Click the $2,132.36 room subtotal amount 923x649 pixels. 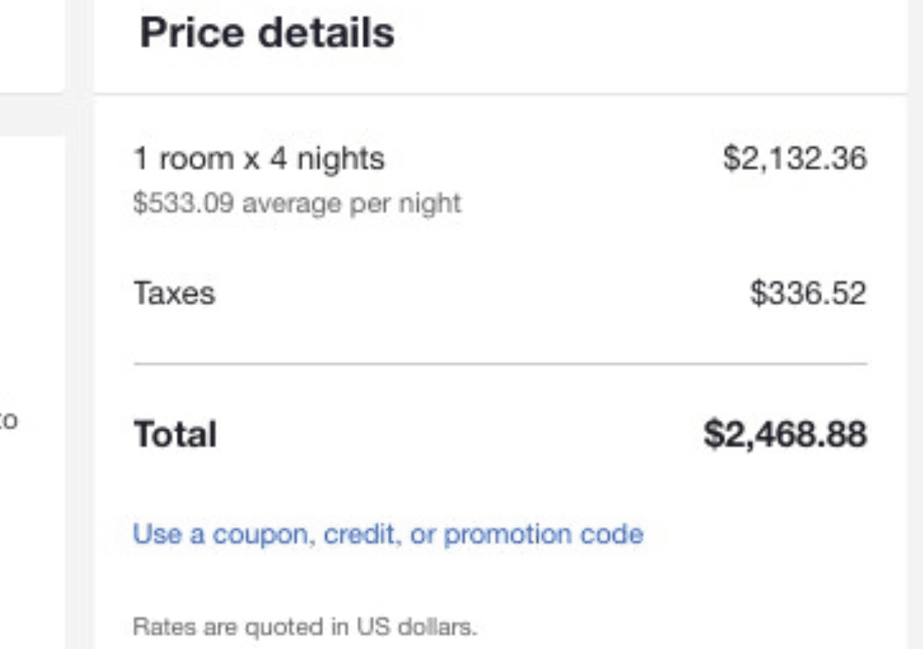click(x=795, y=159)
